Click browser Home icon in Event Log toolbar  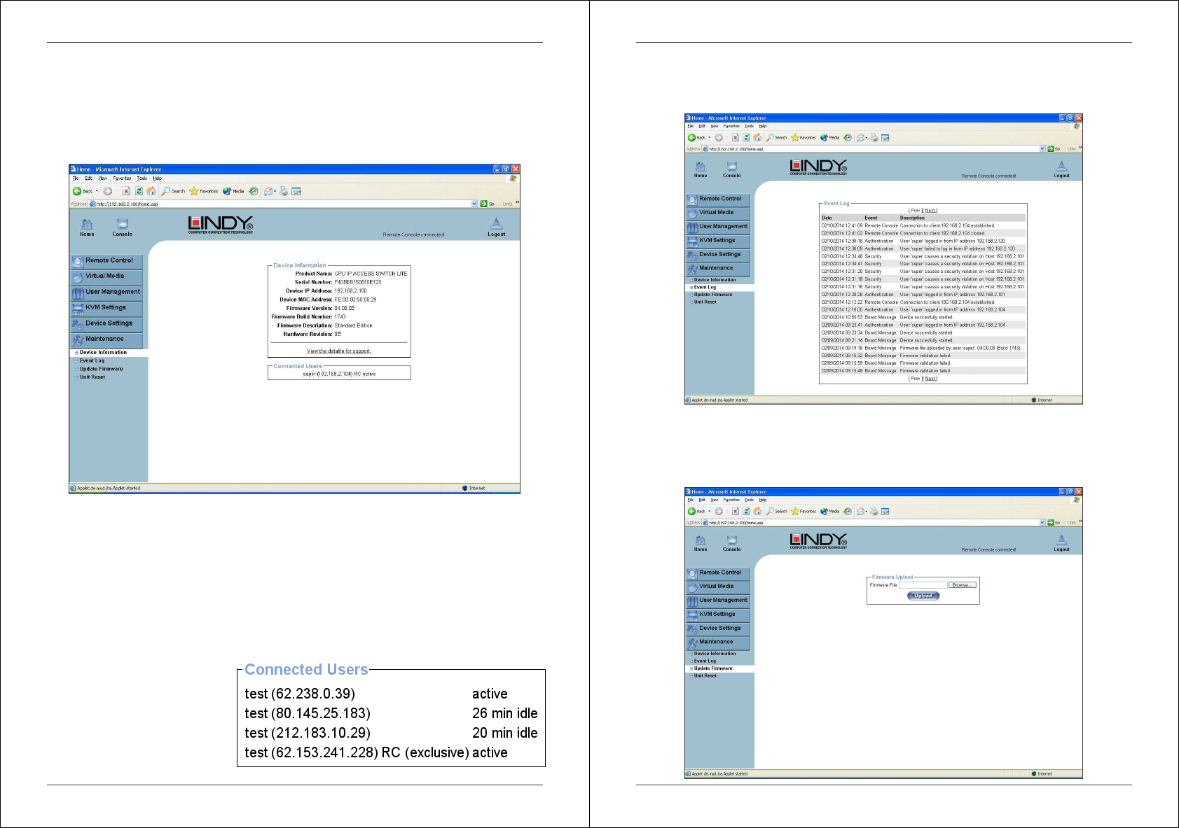tap(757, 138)
